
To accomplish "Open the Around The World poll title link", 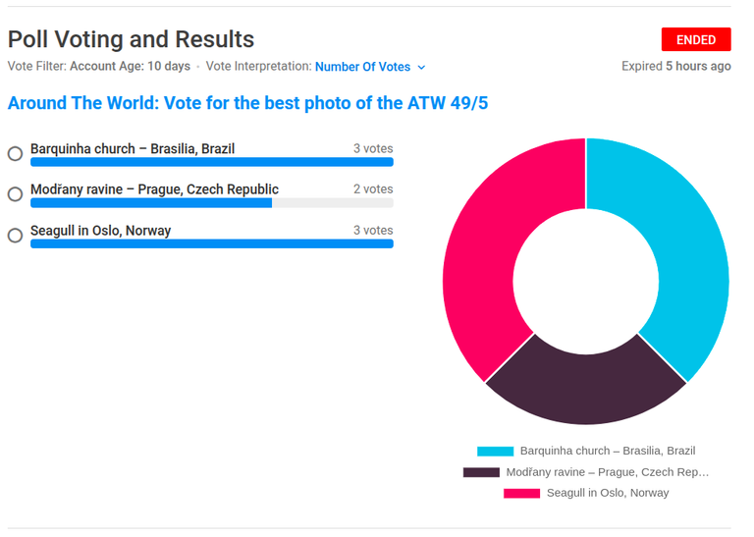I will [247, 103].
